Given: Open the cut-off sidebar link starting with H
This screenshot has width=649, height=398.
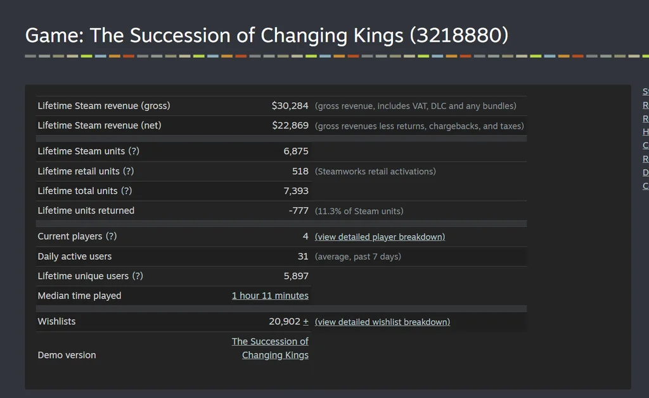Looking at the screenshot, I should click(x=646, y=132).
